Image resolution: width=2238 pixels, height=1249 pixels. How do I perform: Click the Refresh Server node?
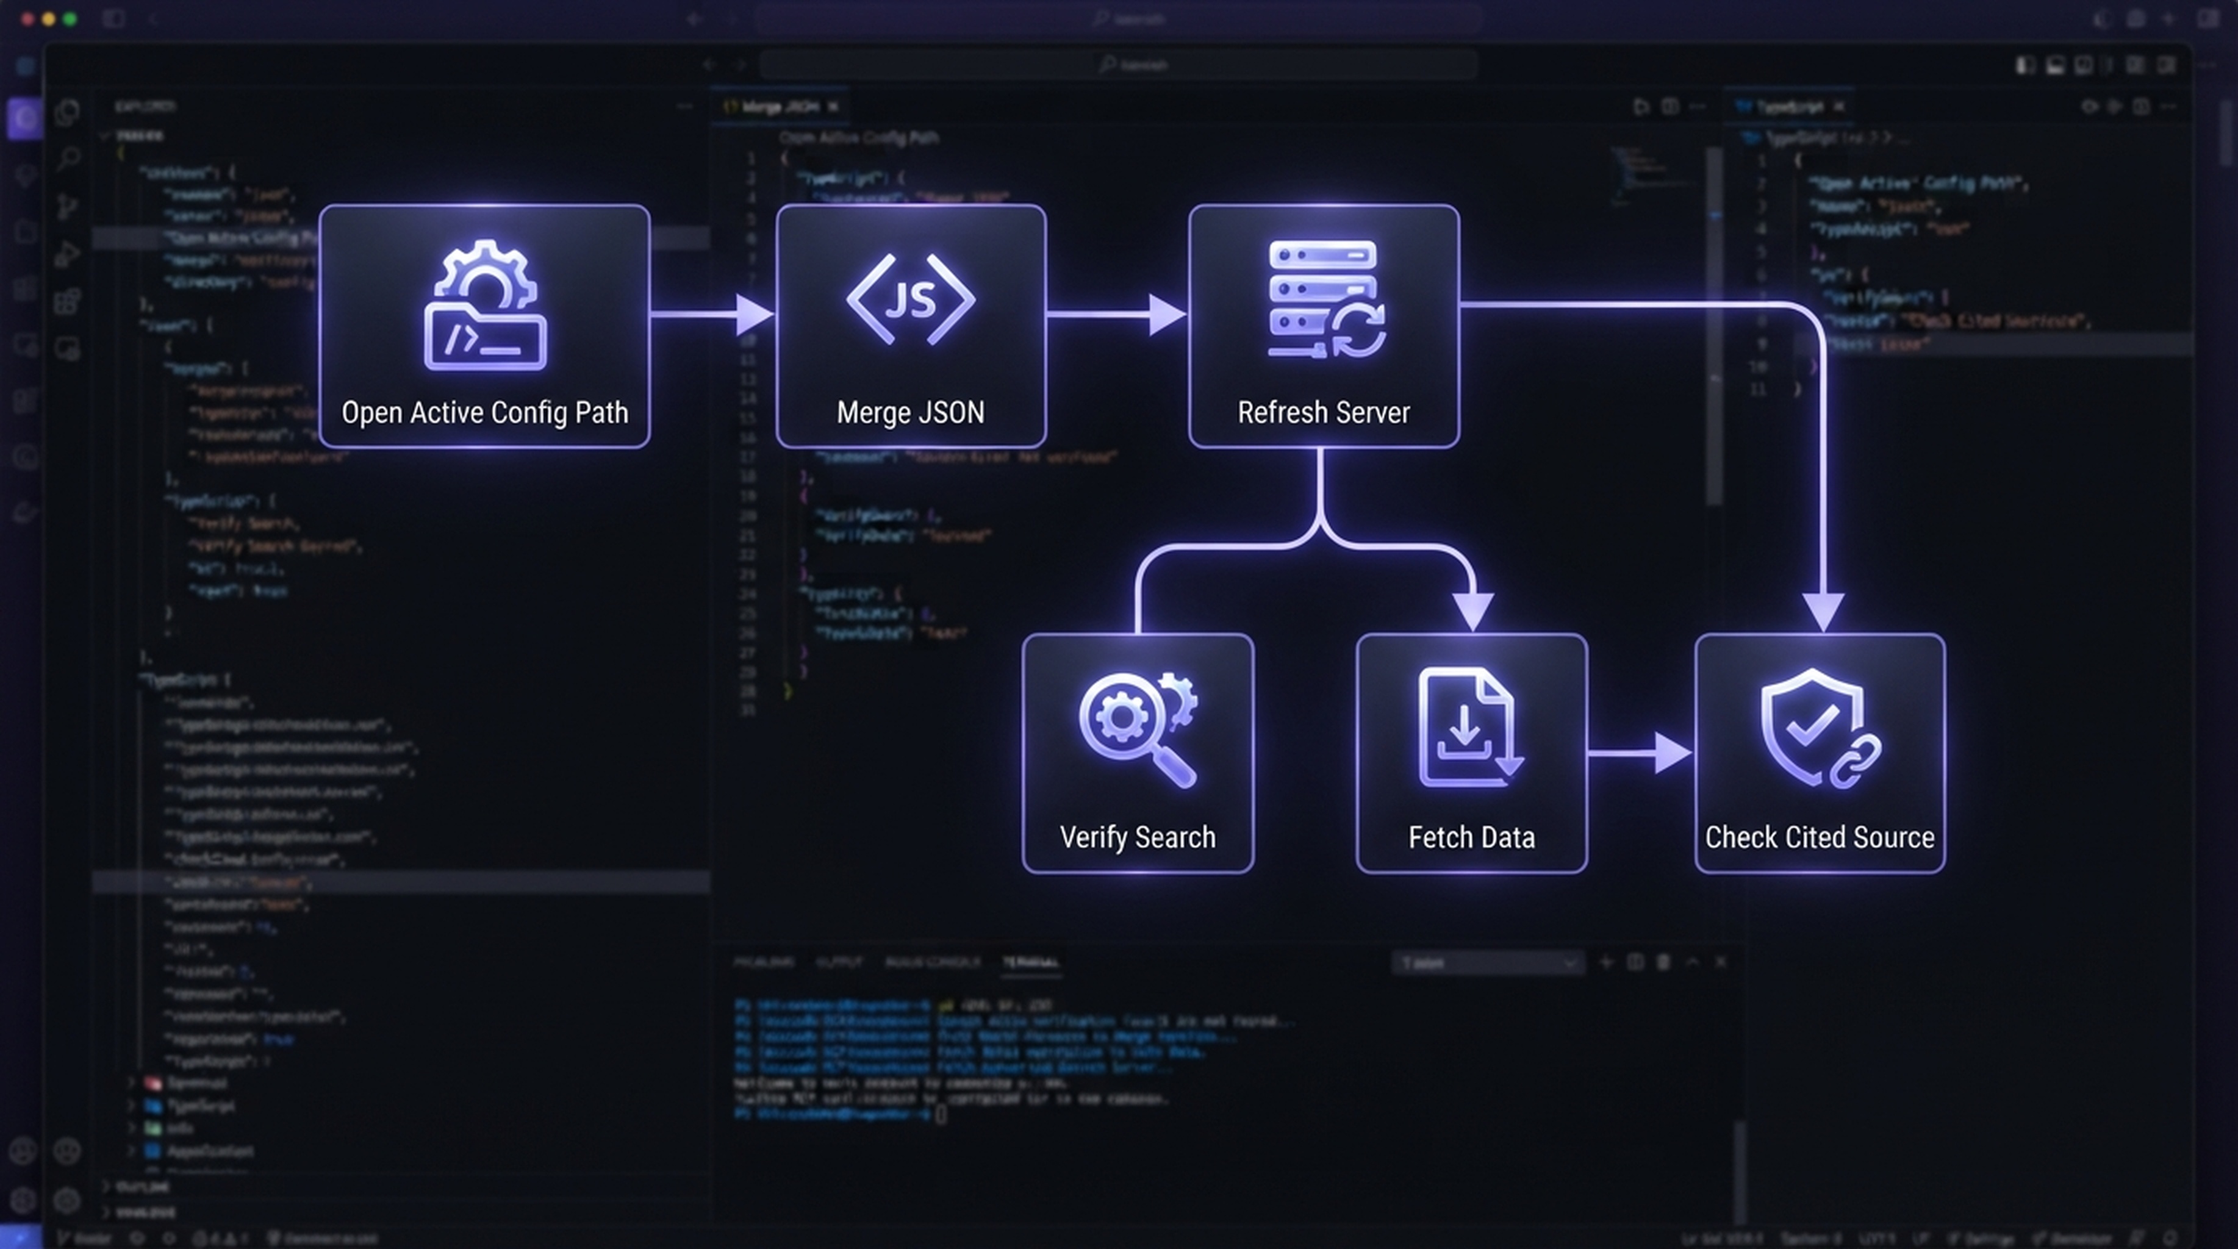pos(1323,326)
